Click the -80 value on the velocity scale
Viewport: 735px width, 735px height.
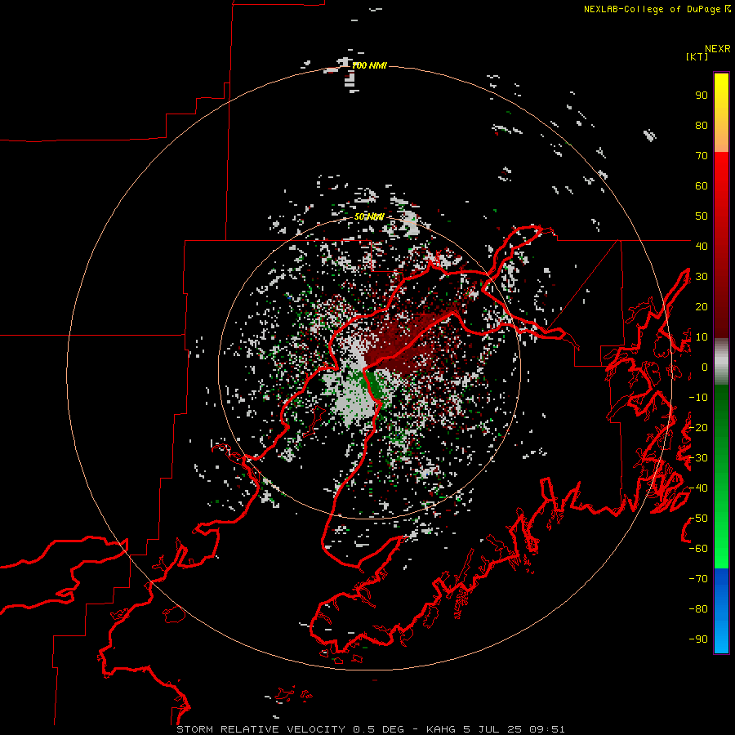[698, 609]
